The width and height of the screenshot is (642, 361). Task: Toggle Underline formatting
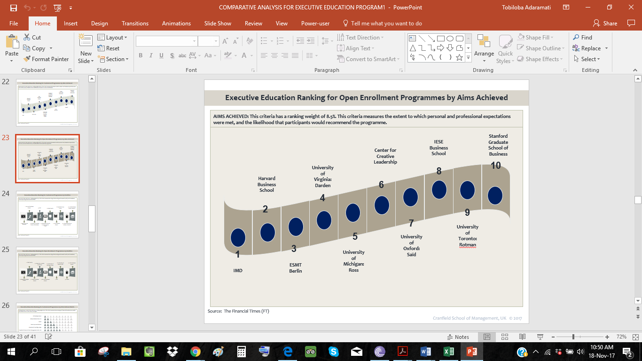tap(161, 55)
